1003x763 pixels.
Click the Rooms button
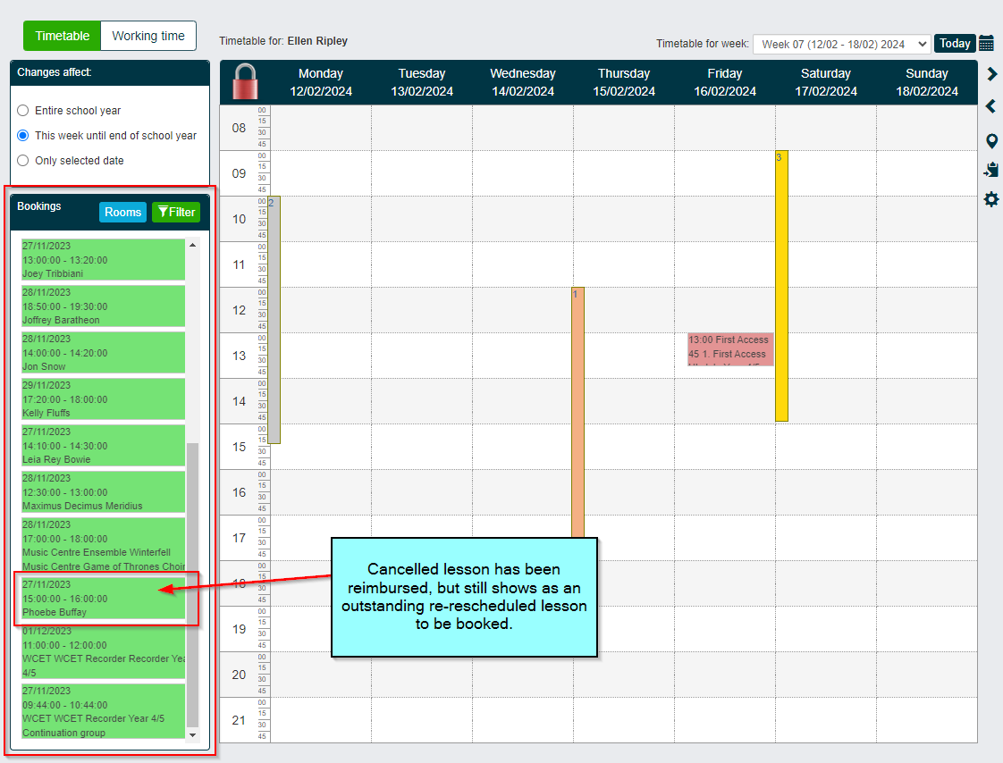click(122, 213)
